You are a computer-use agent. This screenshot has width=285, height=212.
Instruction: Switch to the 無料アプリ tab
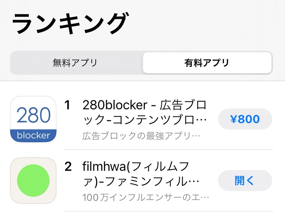click(75, 63)
